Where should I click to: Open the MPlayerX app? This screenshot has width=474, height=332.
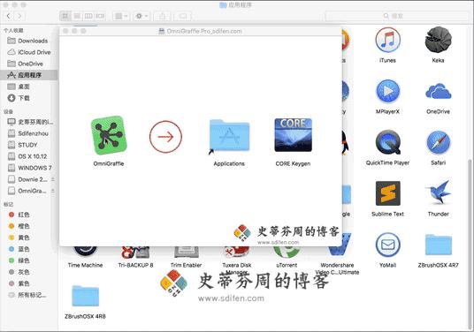pos(388,91)
